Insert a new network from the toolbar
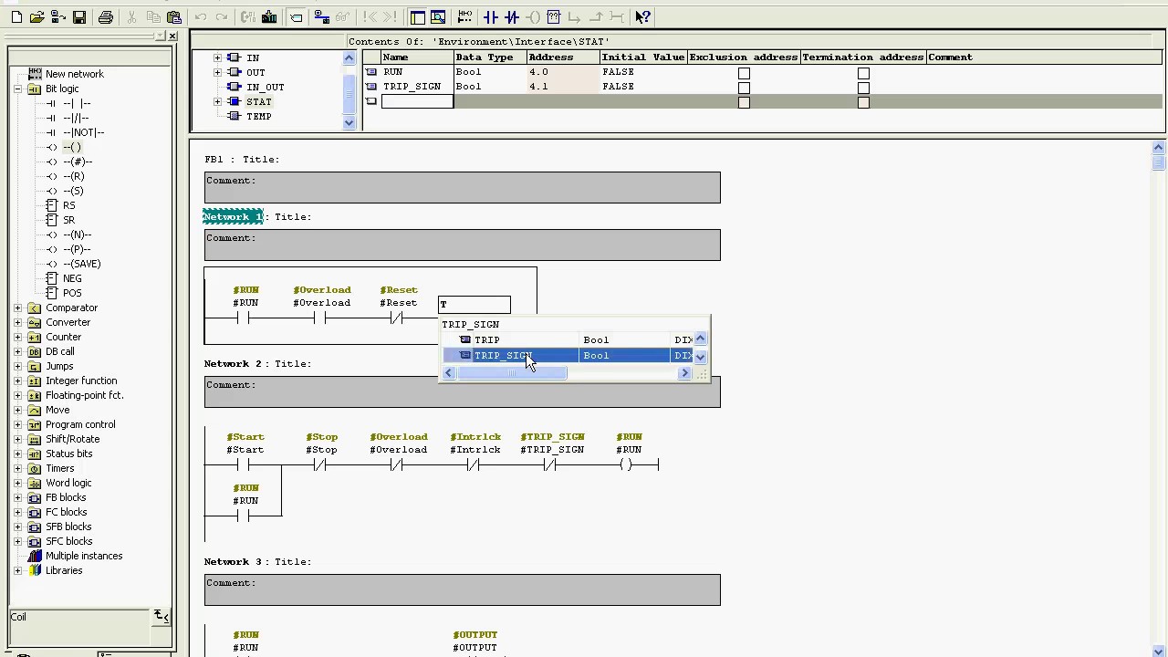 [x=464, y=17]
